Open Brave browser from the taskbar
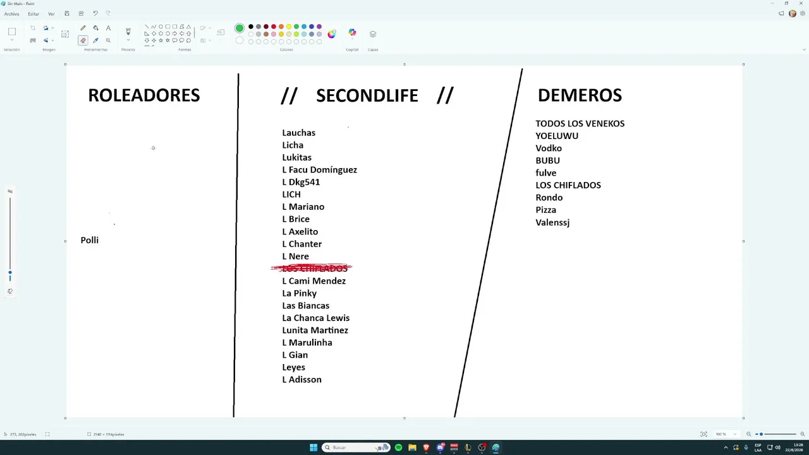Image resolution: width=809 pixels, height=455 pixels. tap(426, 447)
